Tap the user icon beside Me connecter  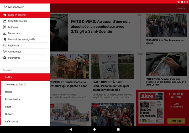pos(5,7)
